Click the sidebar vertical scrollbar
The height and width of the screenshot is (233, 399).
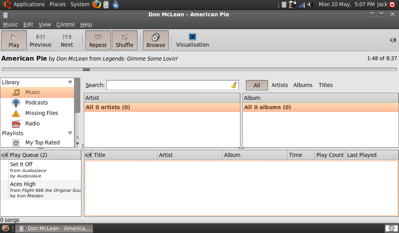coord(78,95)
